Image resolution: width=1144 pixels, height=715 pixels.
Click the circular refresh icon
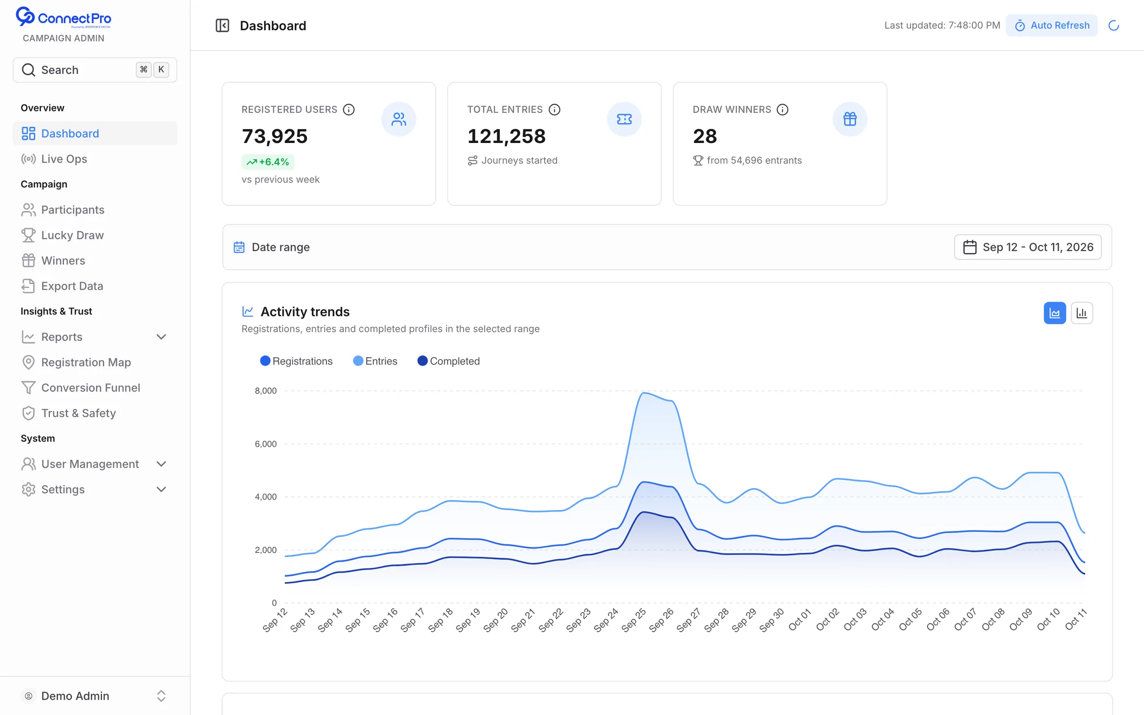pos(1113,25)
